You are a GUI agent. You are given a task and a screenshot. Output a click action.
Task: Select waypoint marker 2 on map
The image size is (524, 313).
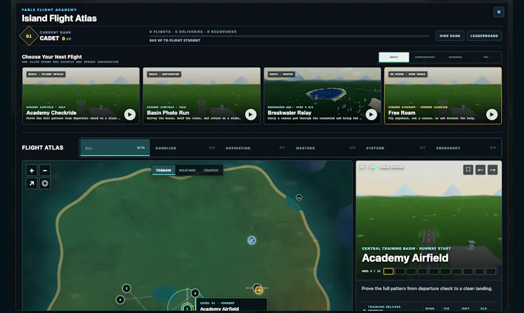[x=121, y=300]
